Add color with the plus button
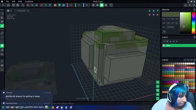Screen dimensions: 196x110 click(164, 32)
